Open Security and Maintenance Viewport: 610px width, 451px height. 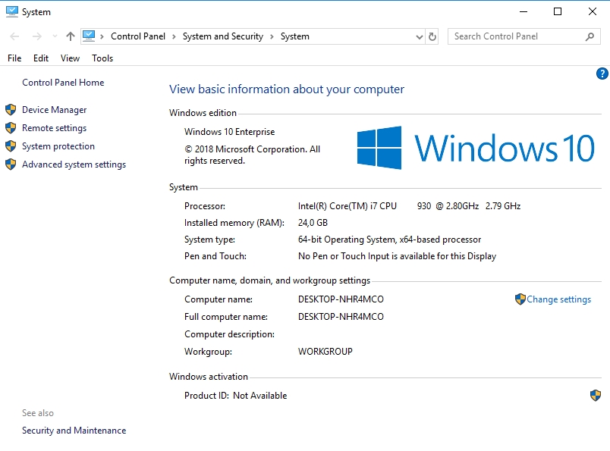[x=74, y=431]
